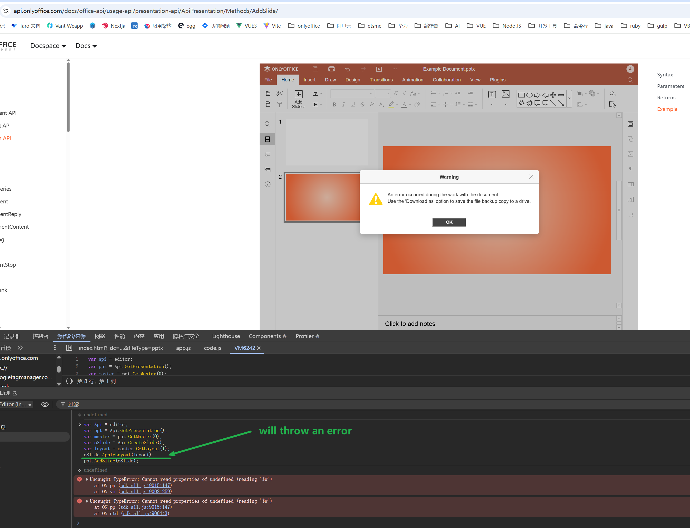Open the Slides panel icon in left sidebar
Viewport: 690px width, 528px height.
268,139
